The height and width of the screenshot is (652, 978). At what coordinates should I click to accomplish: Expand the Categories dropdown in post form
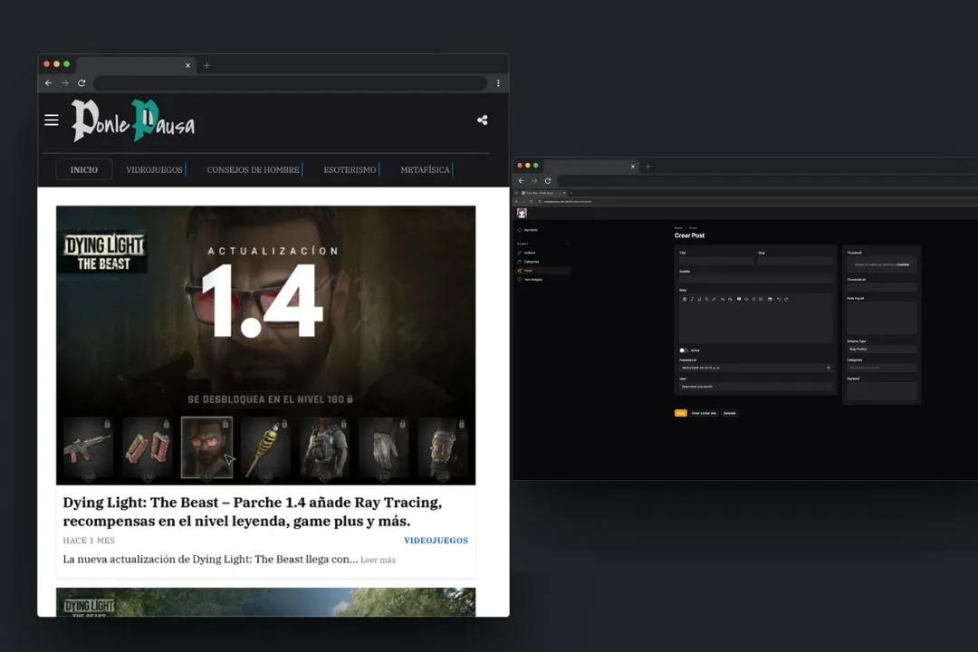[881, 368]
